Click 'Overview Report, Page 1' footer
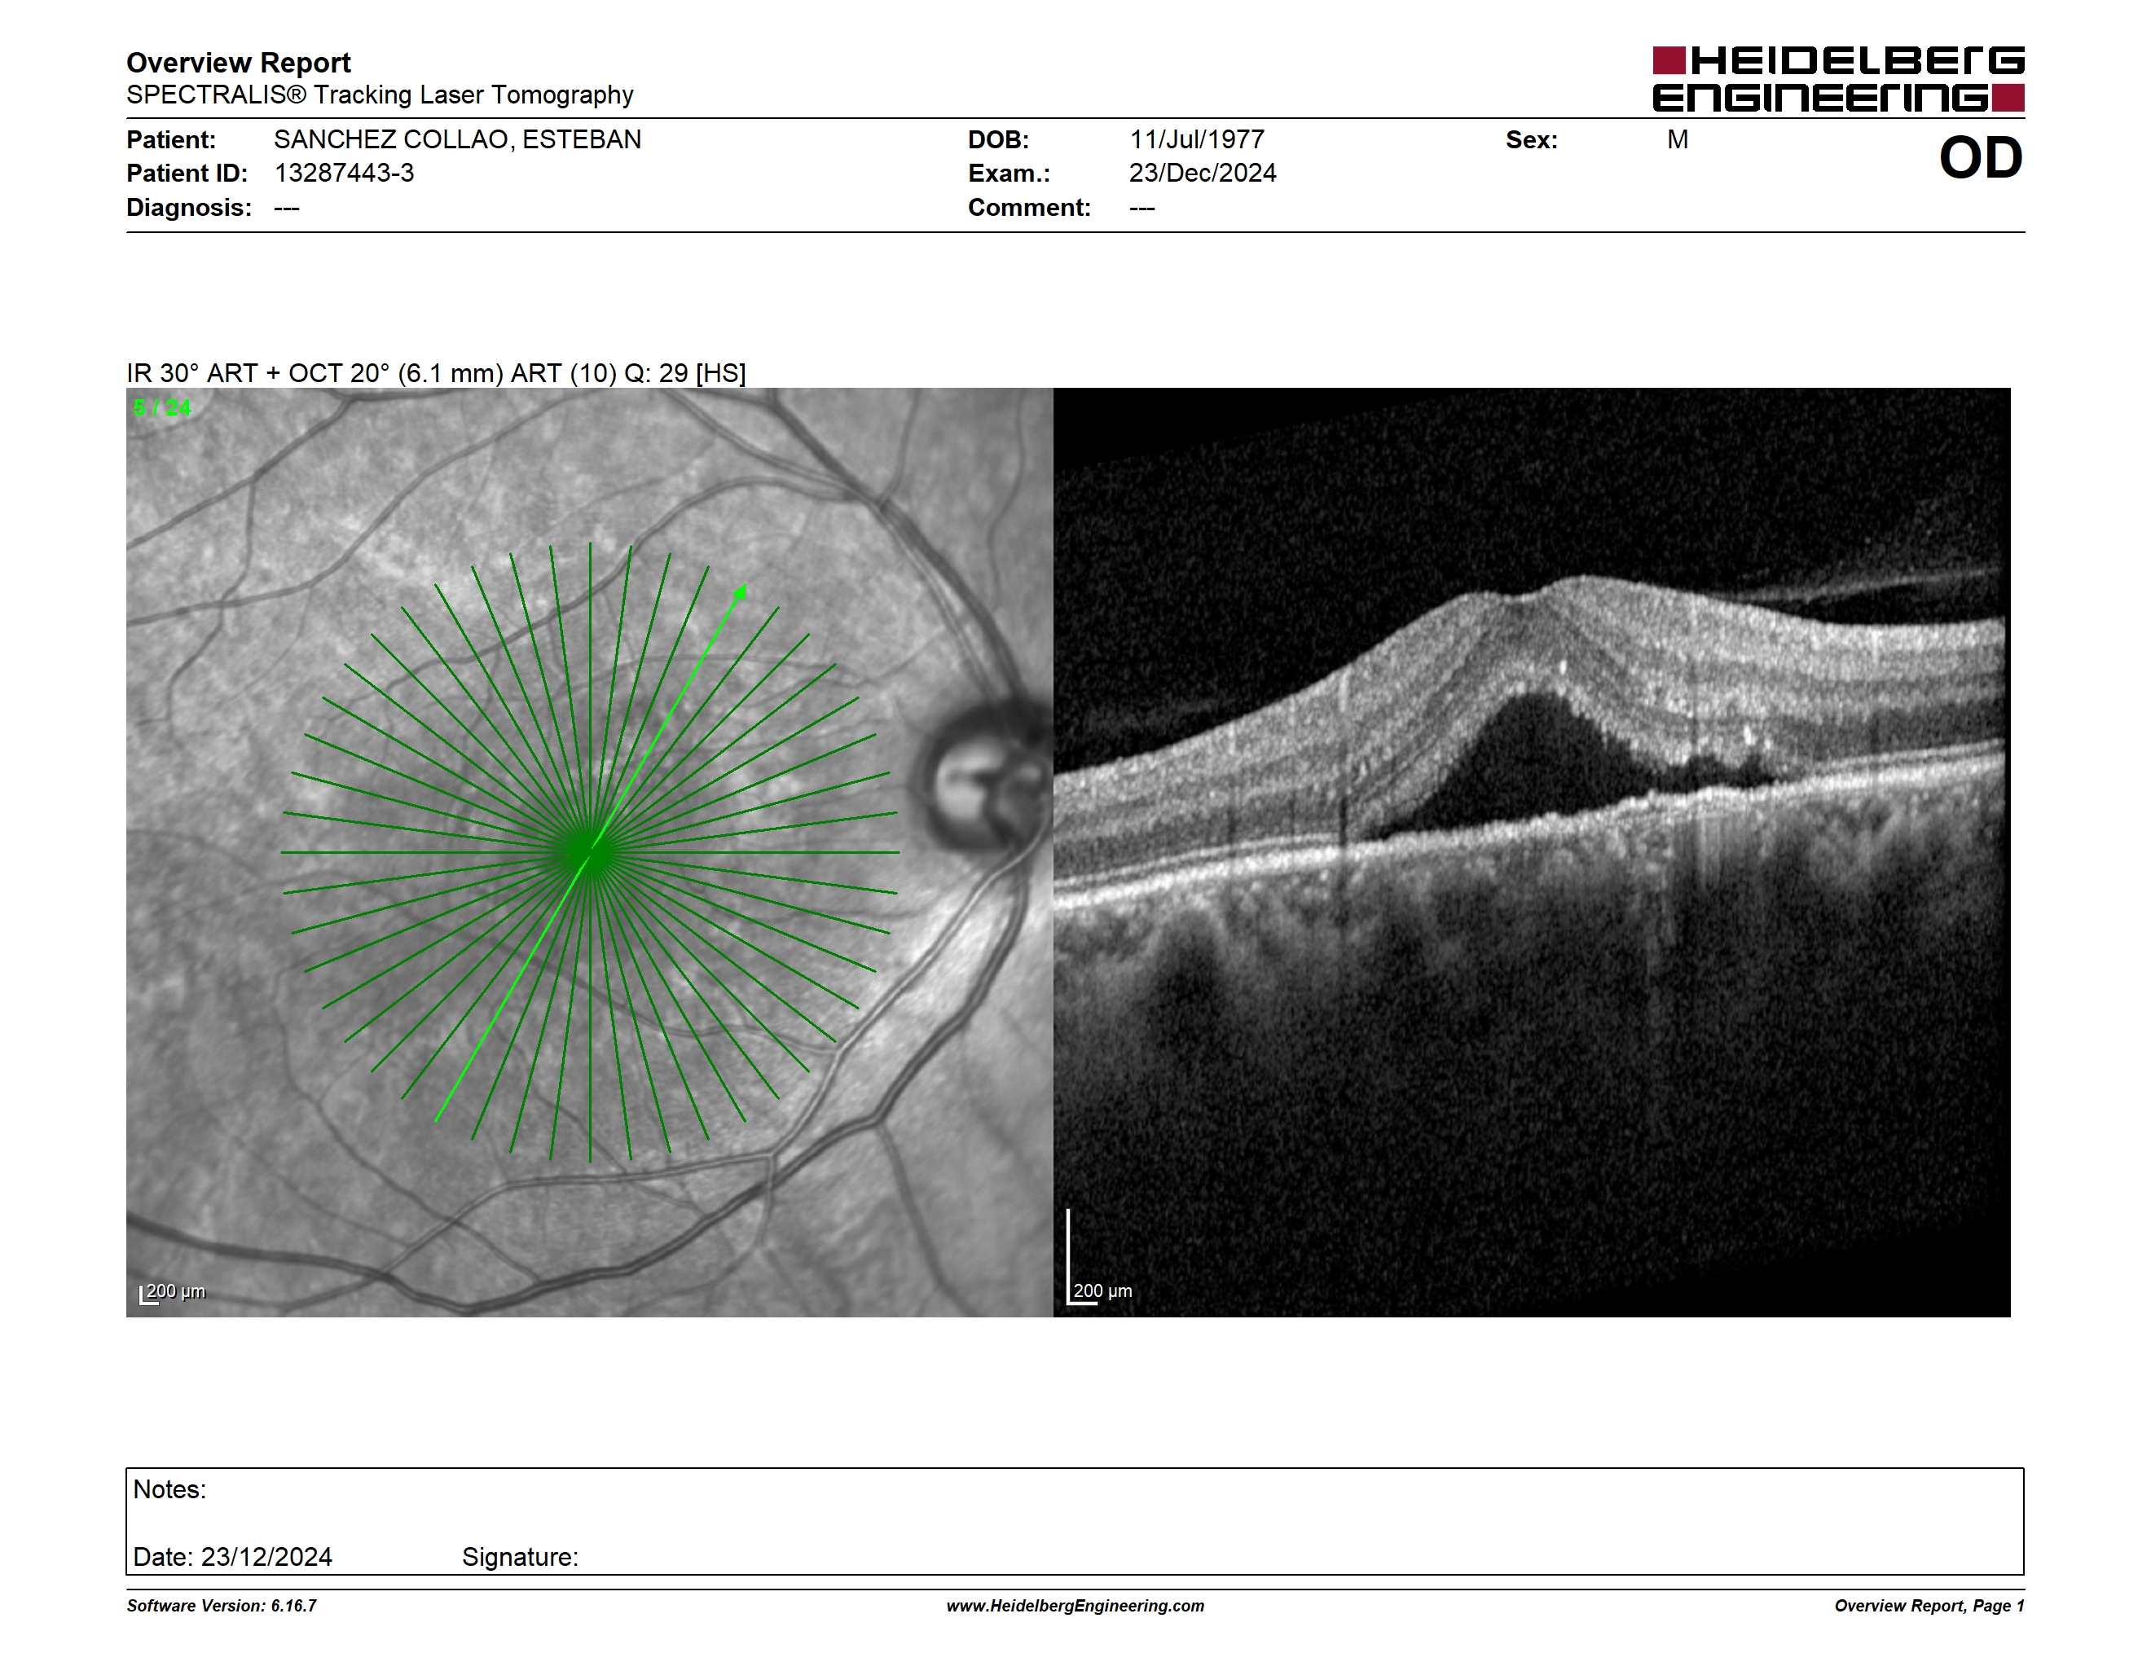The width and height of the screenshot is (2151, 1662). click(1929, 1606)
